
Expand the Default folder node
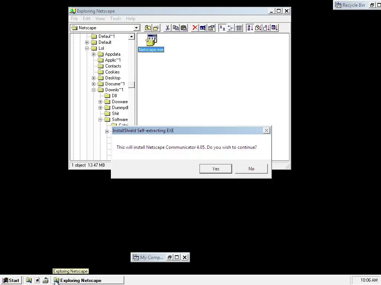point(87,42)
